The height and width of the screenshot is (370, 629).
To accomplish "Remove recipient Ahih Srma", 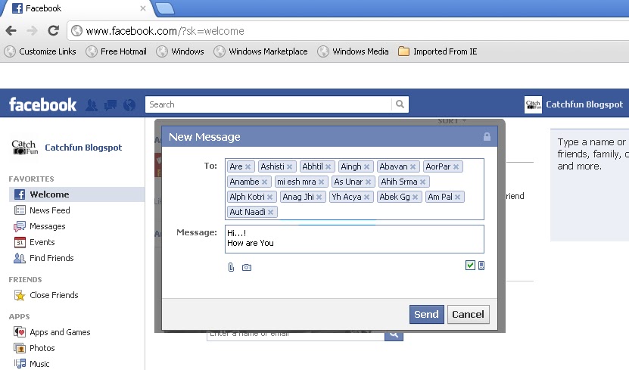I will pyautogui.click(x=423, y=182).
